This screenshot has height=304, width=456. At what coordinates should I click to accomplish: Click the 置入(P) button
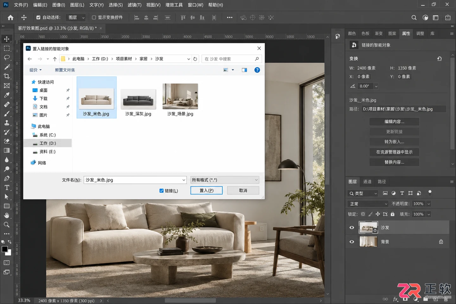206,190
